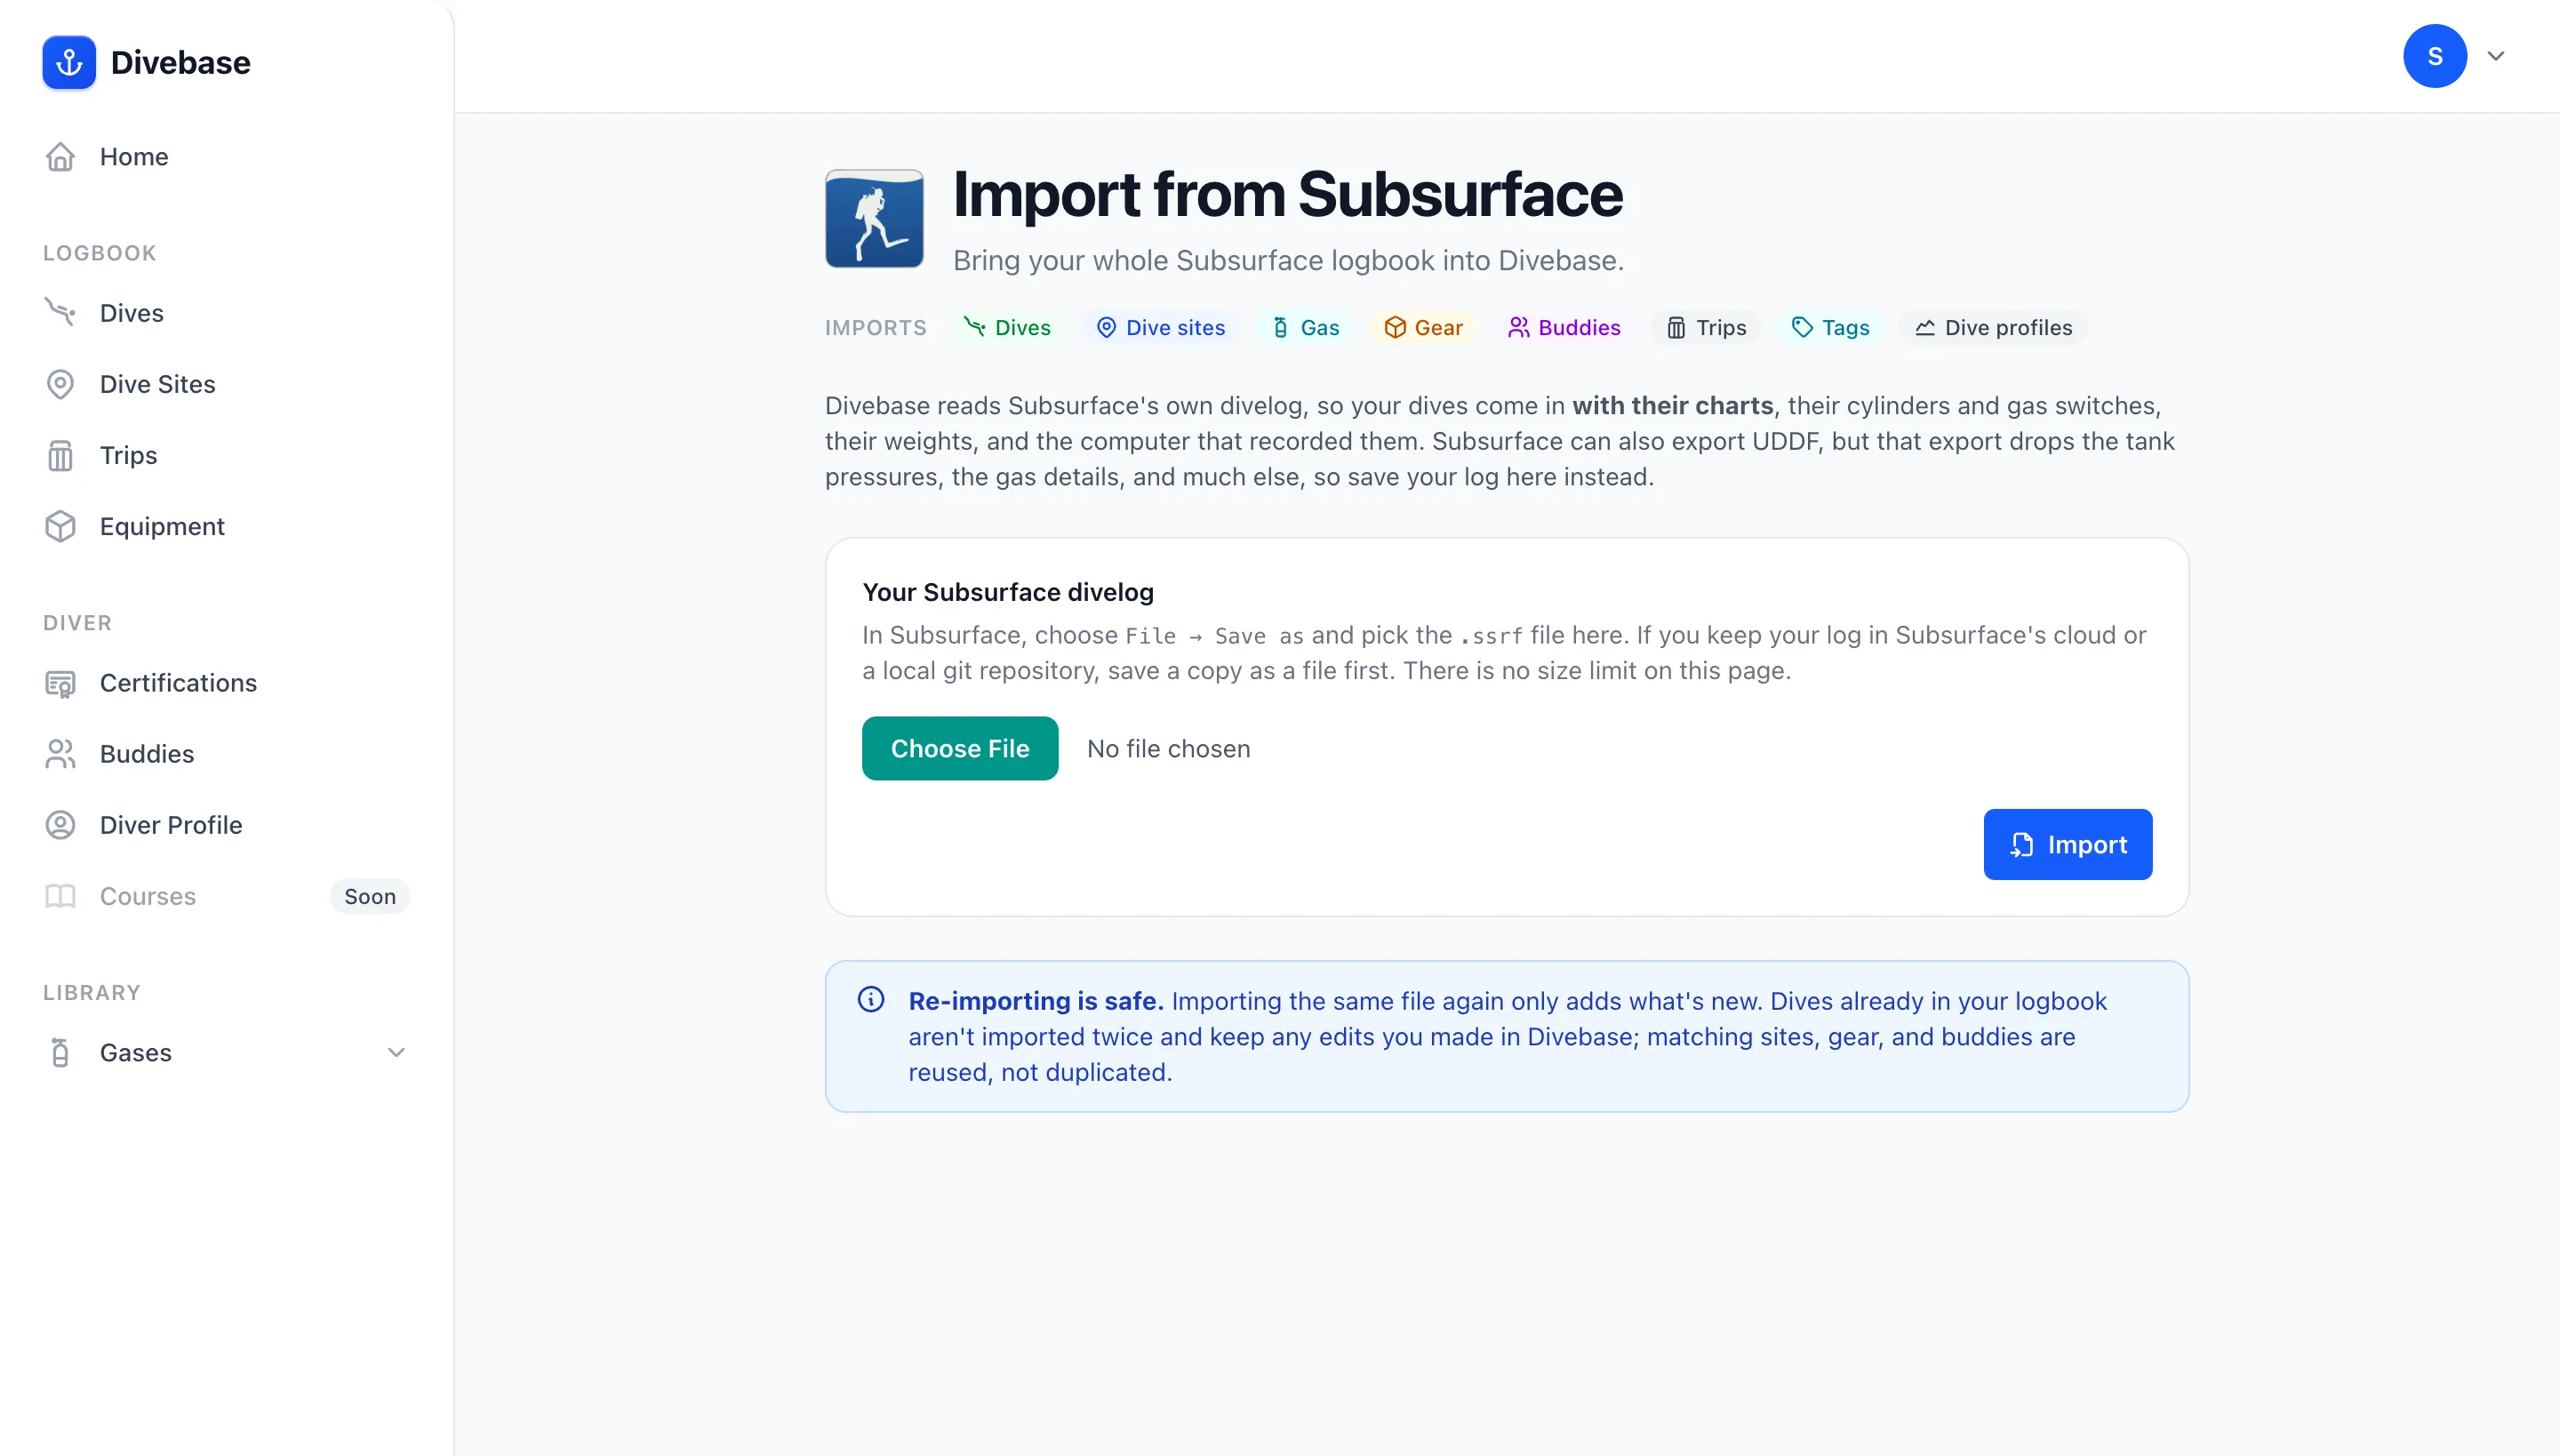This screenshot has width=2560, height=1456.
Task: Click the LOGBOOK section label
Action: (x=99, y=253)
